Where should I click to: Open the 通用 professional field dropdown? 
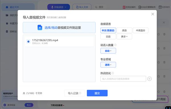(x=108, y=65)
